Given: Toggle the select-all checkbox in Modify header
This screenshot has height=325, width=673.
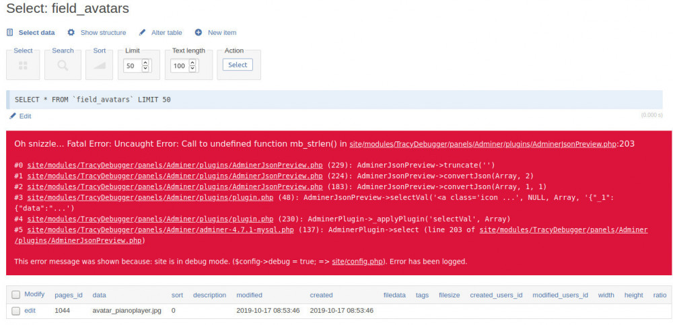Looking at the screenshot, I should click(16, 295).
